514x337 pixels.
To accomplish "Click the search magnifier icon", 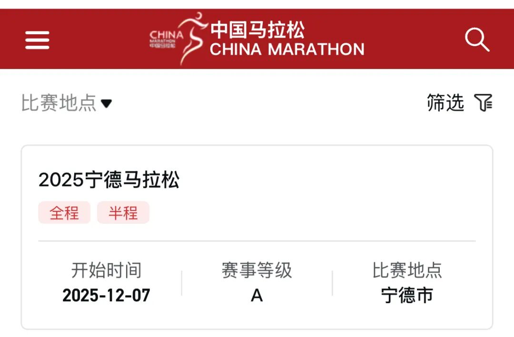I will coord(477,40).
